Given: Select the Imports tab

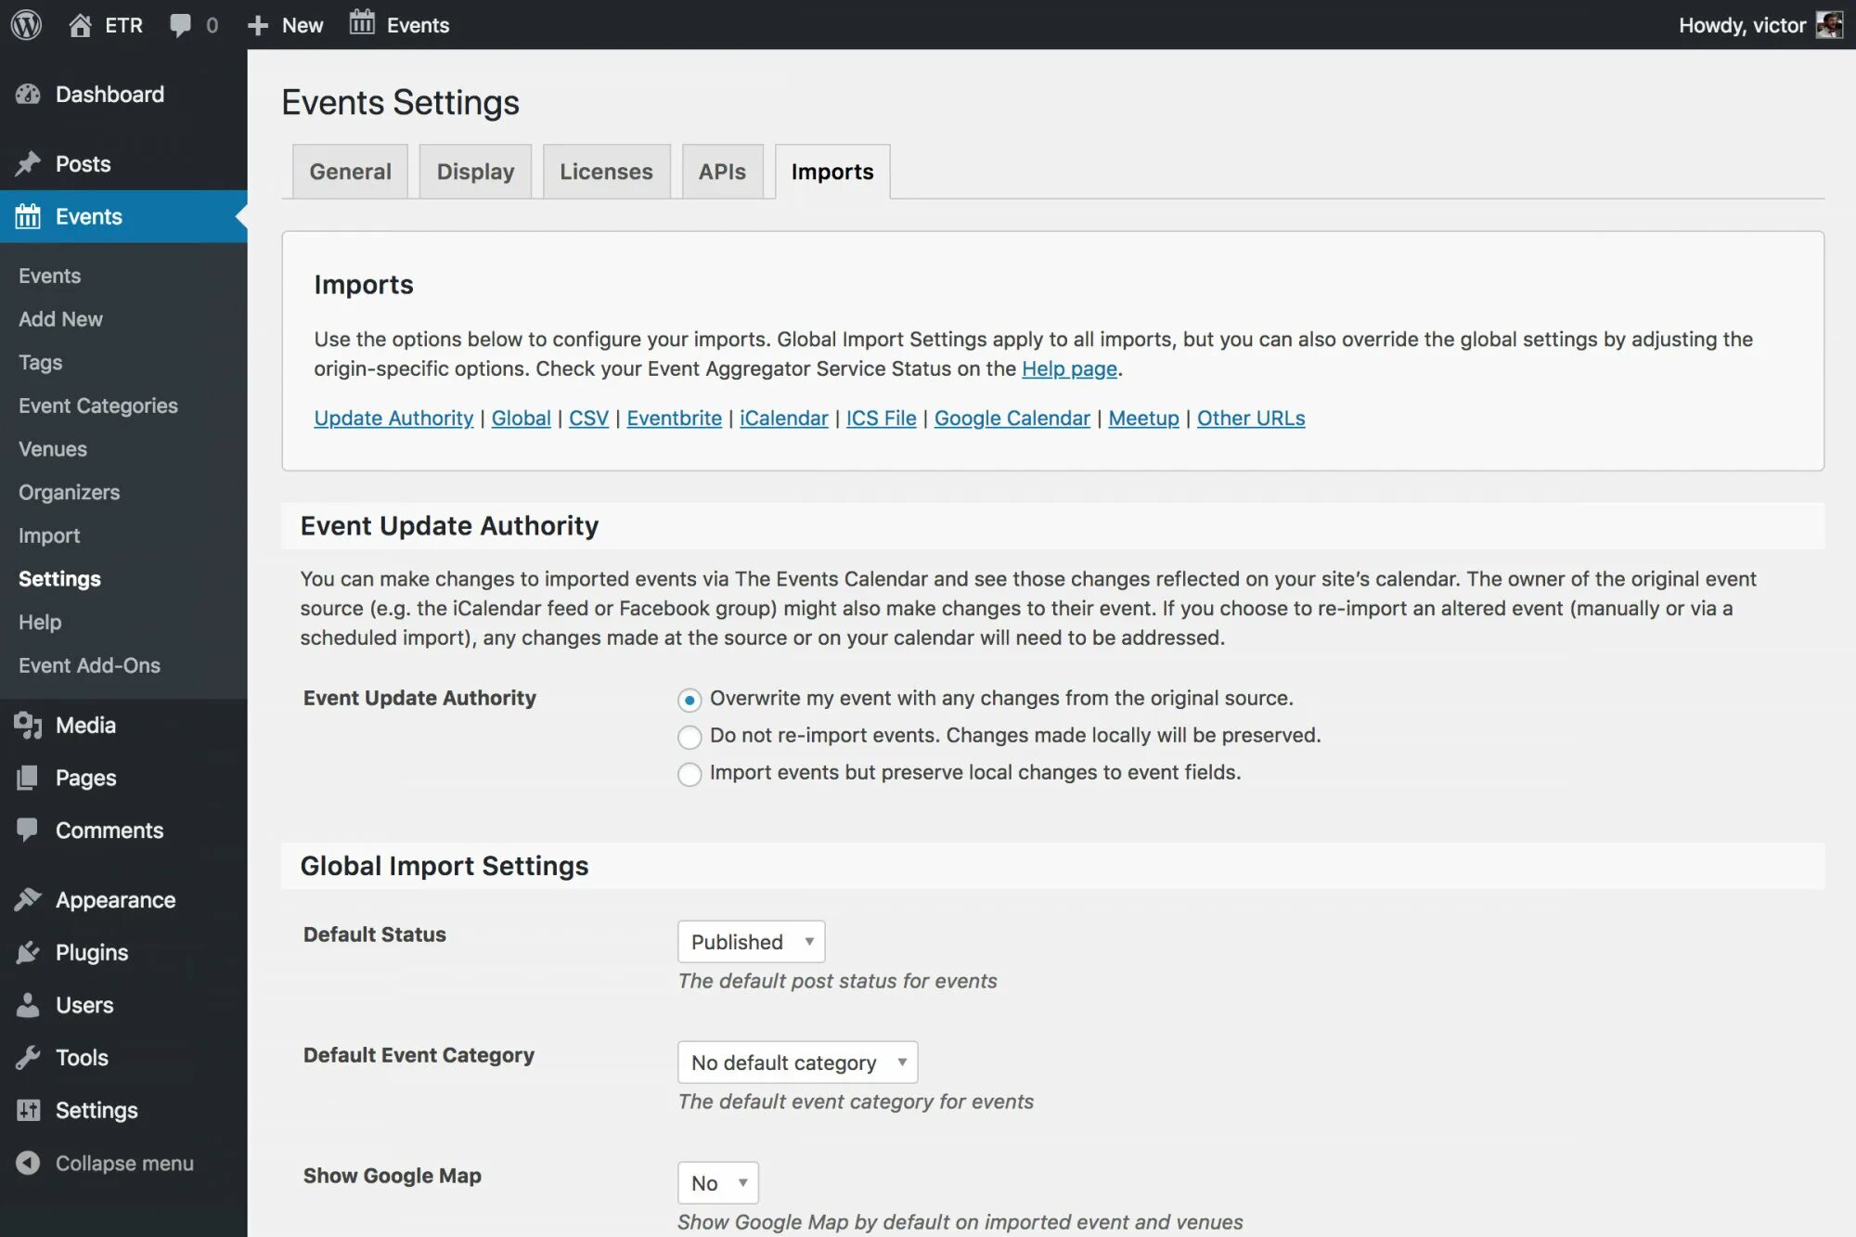Looking at the screenshot, I should point(832,172).
